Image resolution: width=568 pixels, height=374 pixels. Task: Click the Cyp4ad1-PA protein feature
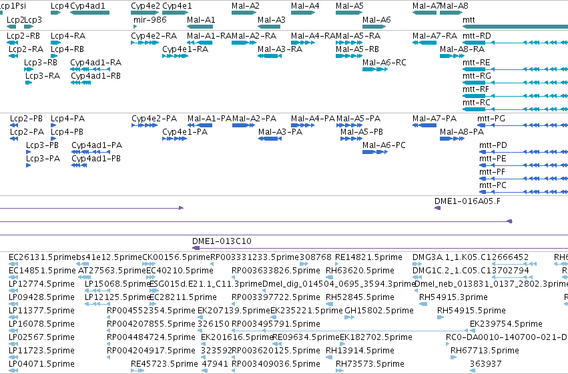click(x=91, y=152)
